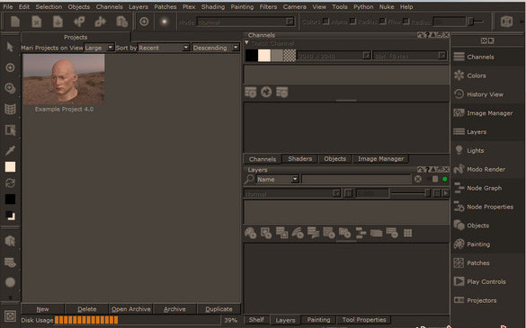Open the Sort by Recent dropdown
This screenshot has width=526, height=328.
164,48
